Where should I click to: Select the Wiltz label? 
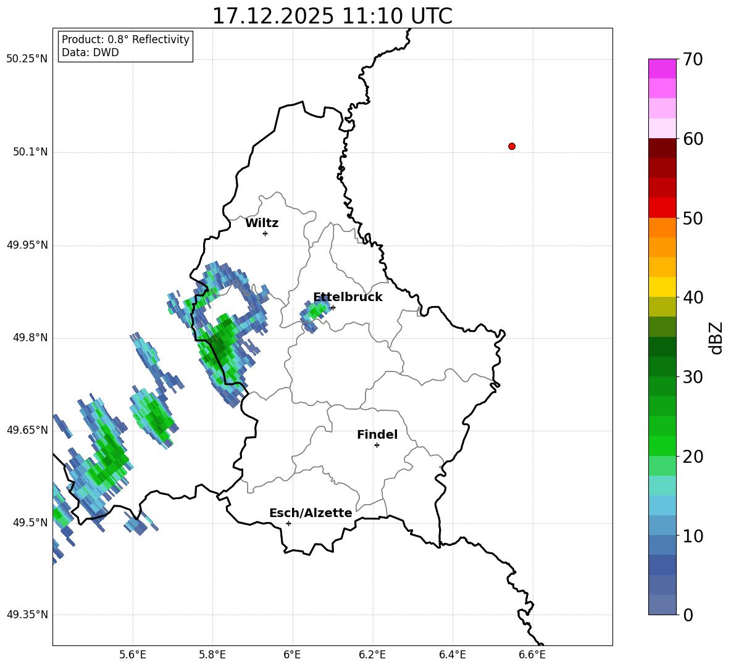click(x=262, y=223)
